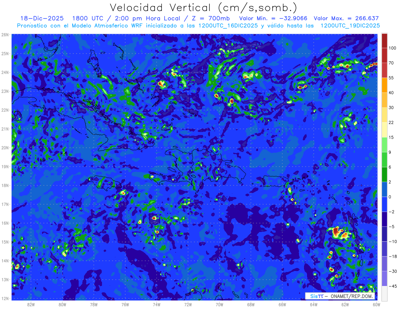Click the '64W' longitude label

[314, 304]
